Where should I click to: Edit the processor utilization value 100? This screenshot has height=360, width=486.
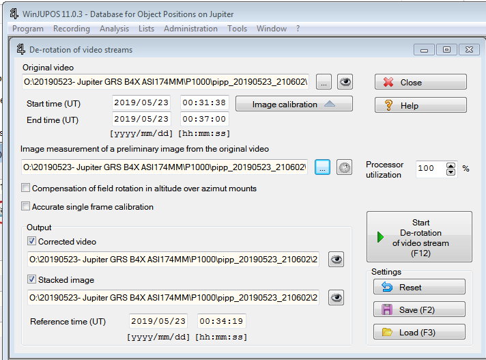pyautogui.click(x=430, y=168)
